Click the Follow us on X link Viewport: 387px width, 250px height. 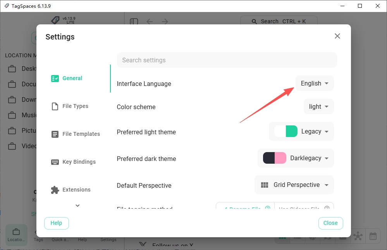[x=172, y=246]
